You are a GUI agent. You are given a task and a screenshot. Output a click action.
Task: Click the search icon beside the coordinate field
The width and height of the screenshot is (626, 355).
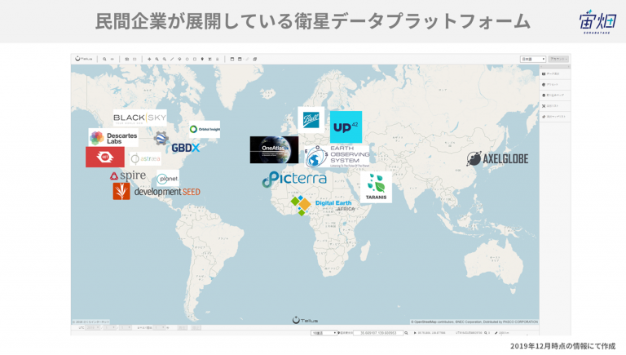[407, 333]
